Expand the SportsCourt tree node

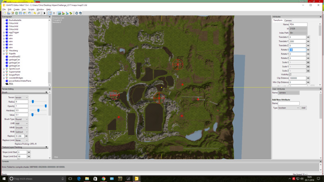tap(4, 69)
